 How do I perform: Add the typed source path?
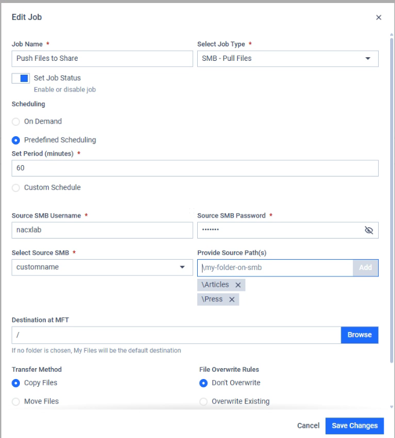point(365,267)
